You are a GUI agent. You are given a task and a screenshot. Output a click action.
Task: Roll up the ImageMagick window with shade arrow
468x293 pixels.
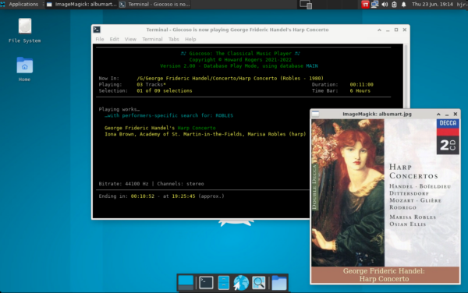click(438, 114)
